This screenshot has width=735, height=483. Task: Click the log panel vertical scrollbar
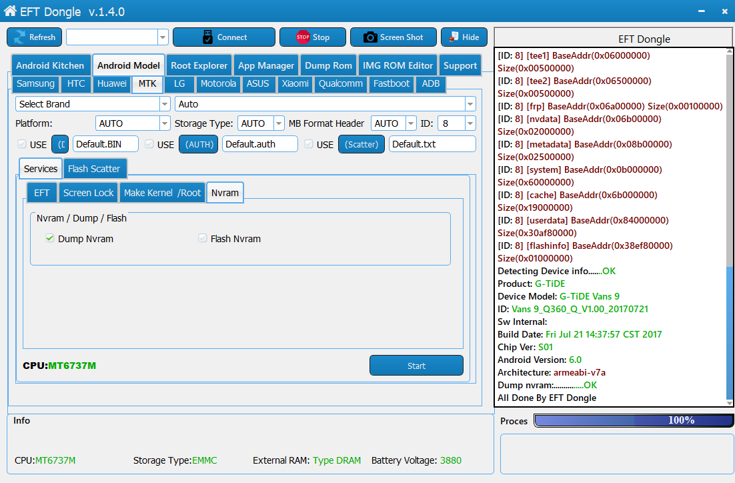click(730, 227)
